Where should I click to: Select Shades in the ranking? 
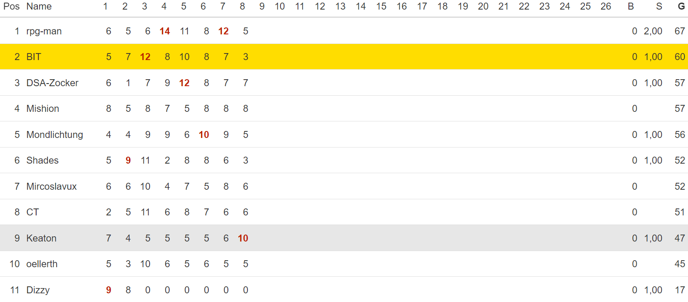tap(43, 161)
